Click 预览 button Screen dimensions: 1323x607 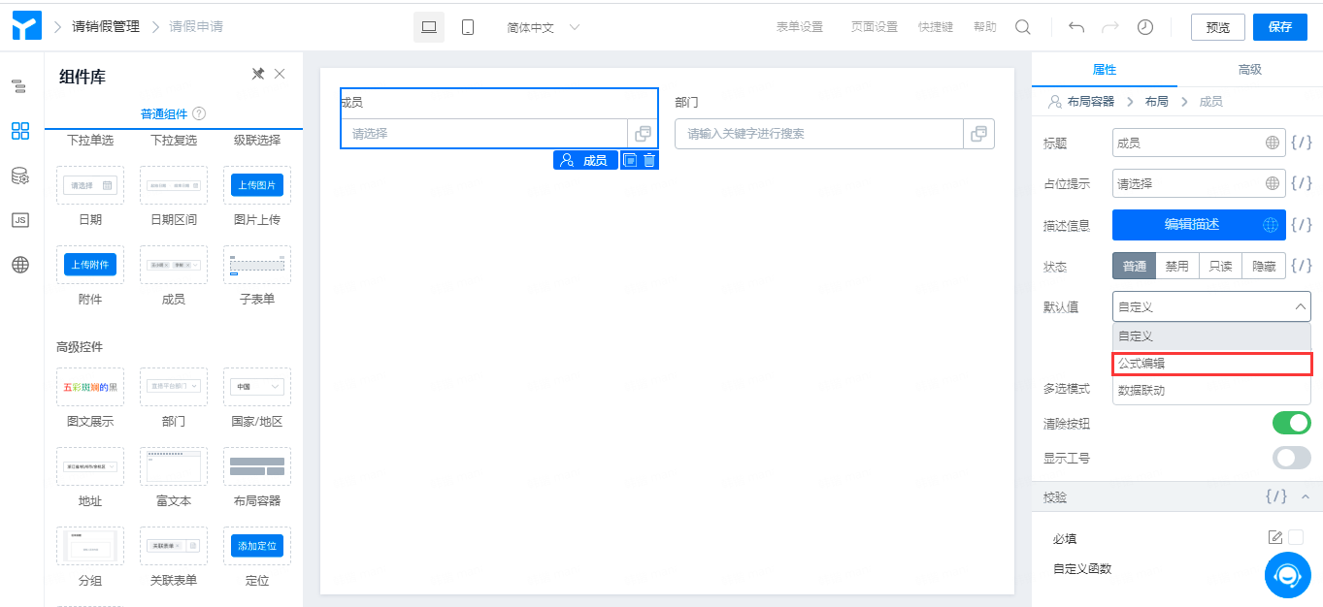[x=1218, y=27]
